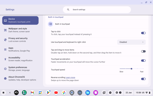Adjust the Touchpad speed slider
This screenshot has width=153, height=96.
point(131,69)
